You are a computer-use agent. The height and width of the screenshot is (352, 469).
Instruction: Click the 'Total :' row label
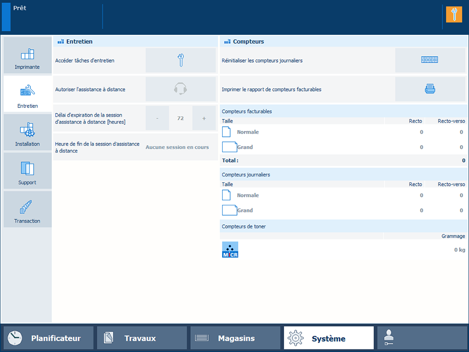click(230, 161)
